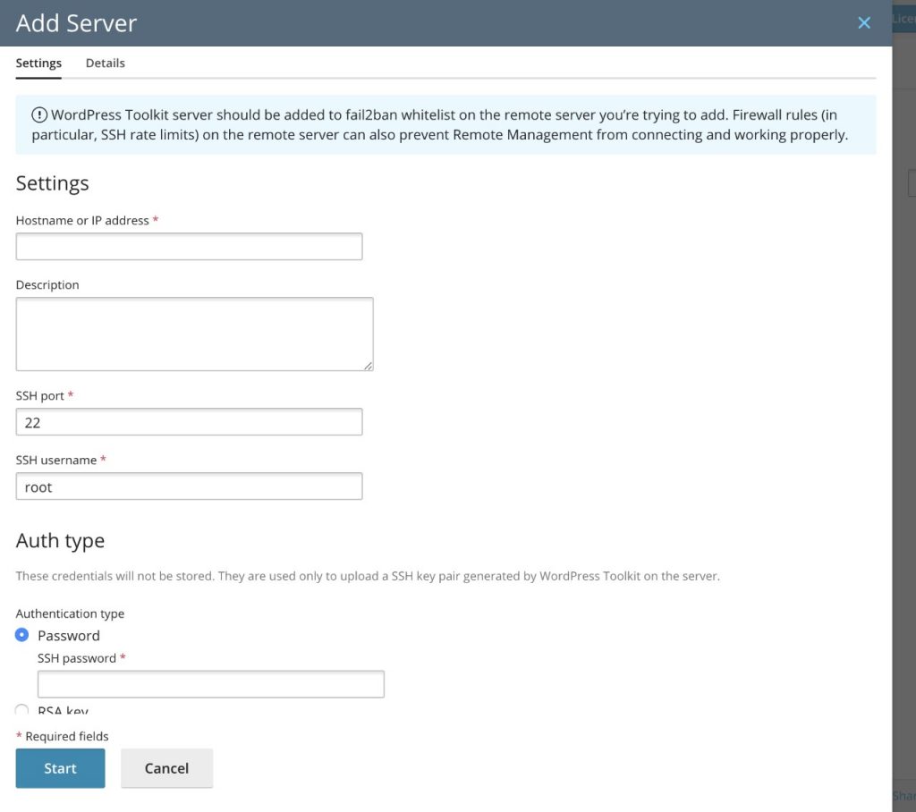Click the 'Required fields' note
This screenshot has height=812, width=916.
pos(62,736)
